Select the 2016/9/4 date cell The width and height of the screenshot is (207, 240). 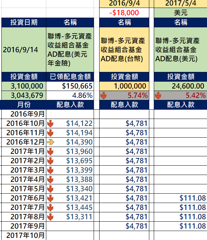click(124, 4)
